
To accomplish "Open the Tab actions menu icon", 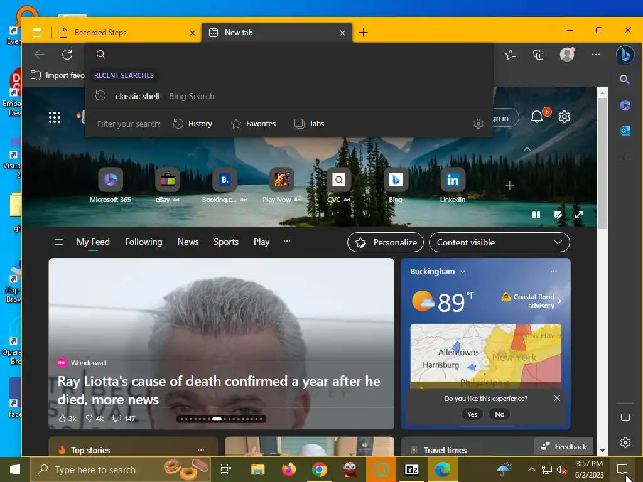I will coord(37,33).
